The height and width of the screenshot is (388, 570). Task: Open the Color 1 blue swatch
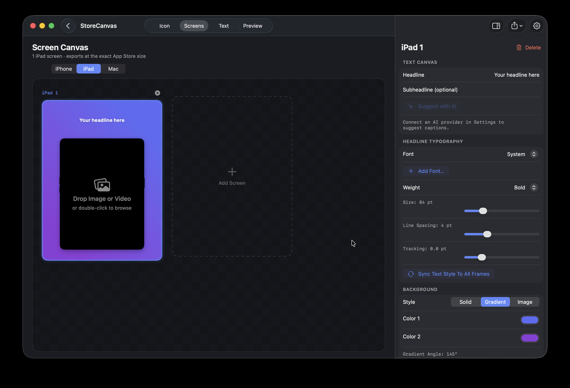click(530, 320)
